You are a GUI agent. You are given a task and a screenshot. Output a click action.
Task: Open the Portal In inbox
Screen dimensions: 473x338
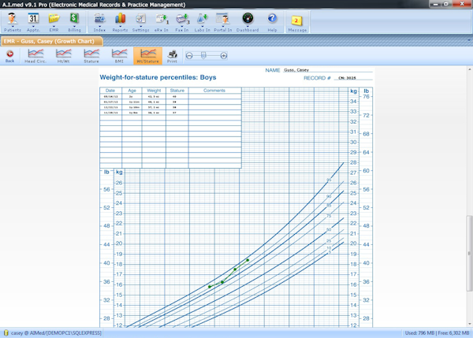[223, 22]
